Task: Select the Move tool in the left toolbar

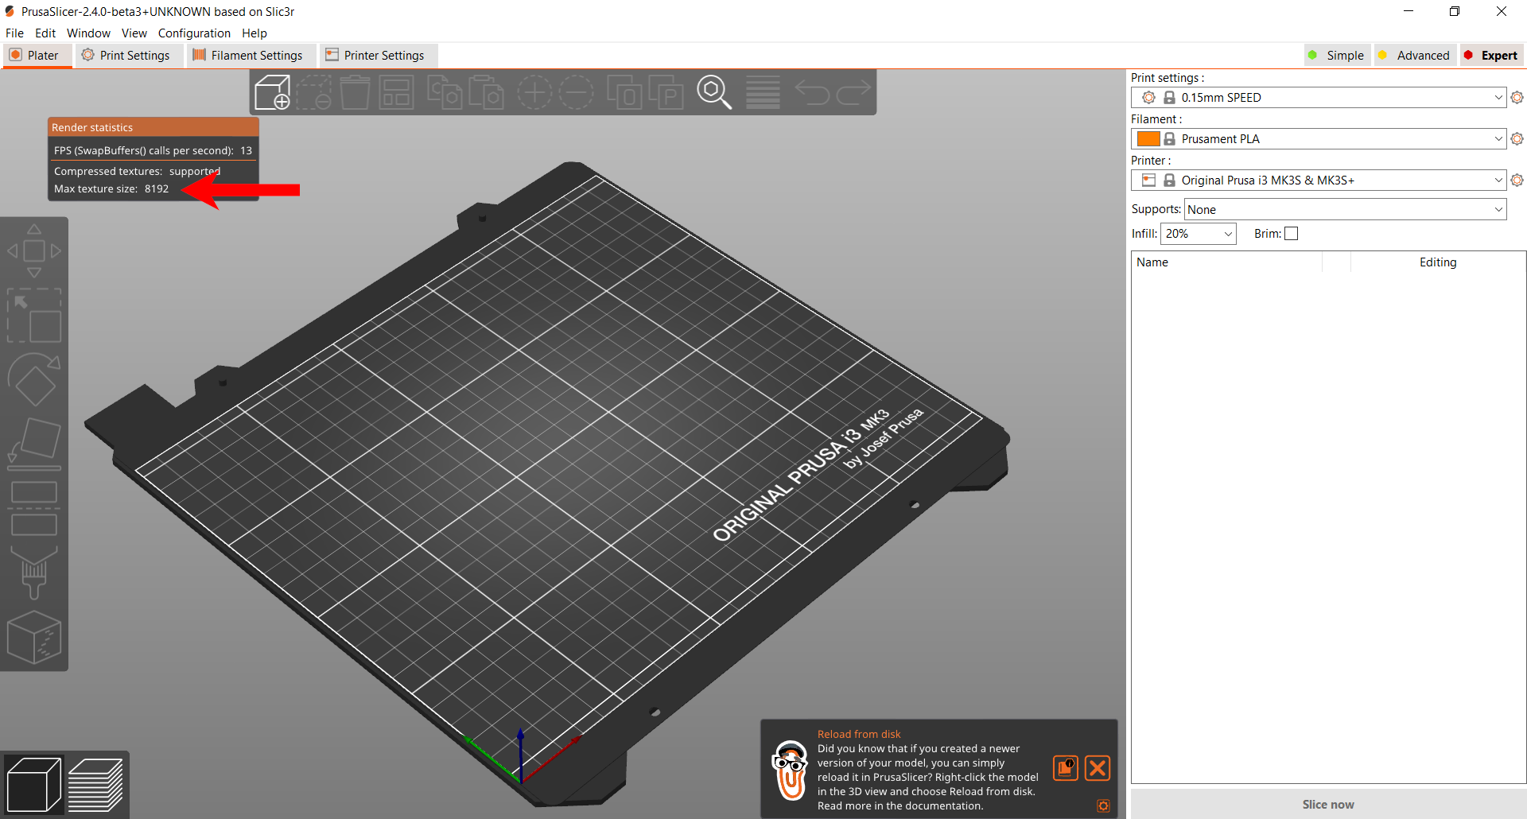Action: 34,250
